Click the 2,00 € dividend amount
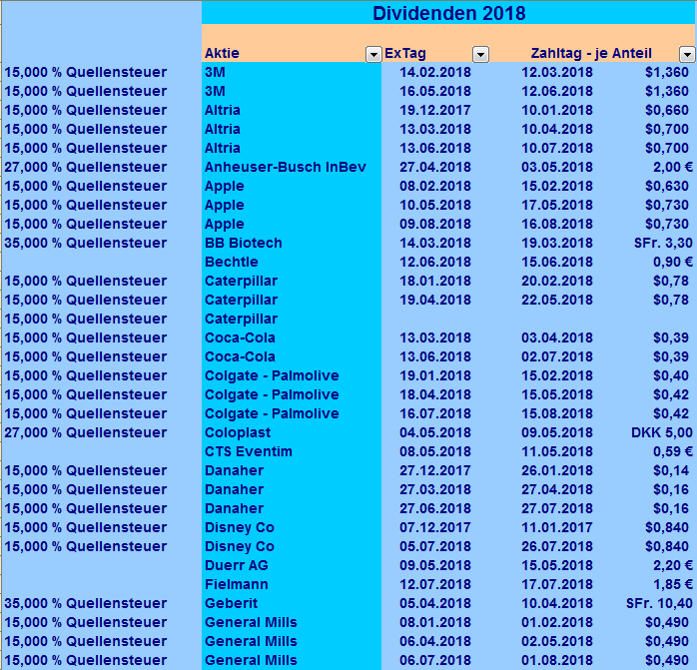The image size is (697, 670). coord(673,167)
